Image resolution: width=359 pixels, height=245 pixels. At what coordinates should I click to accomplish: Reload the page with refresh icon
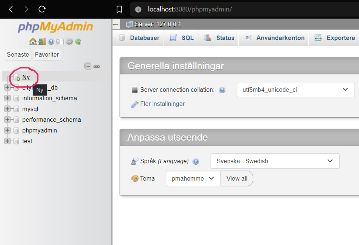42,9
